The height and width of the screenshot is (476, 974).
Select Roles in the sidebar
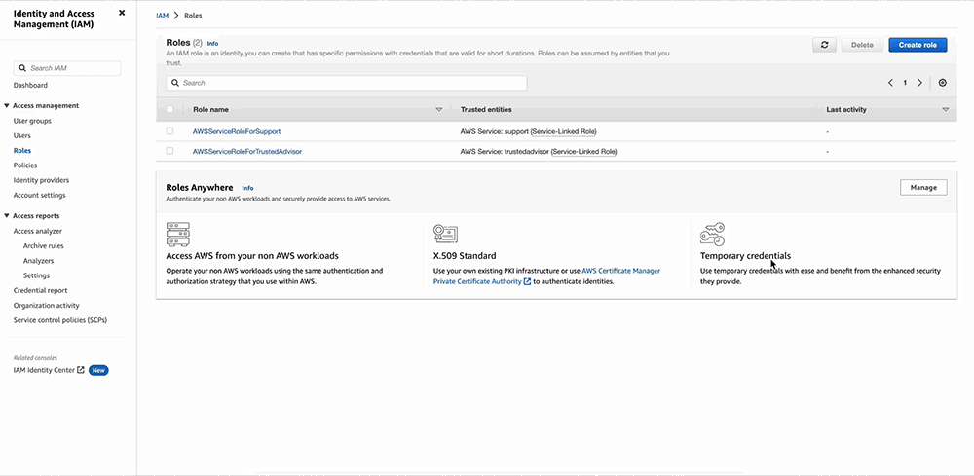coord(21,151)
